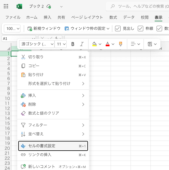Switch to the ページ レイアウト tab
This screenshot has width=169, height=170.
pos(87,17)
